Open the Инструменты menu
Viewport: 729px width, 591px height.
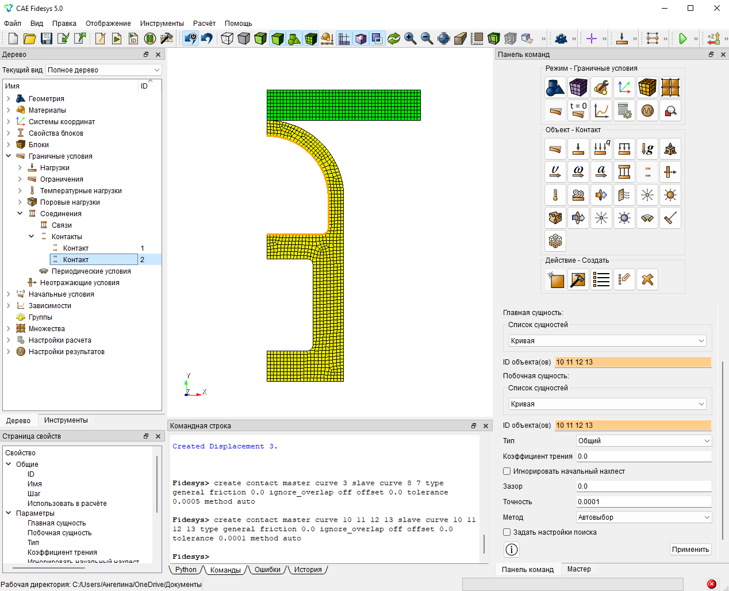162,24
